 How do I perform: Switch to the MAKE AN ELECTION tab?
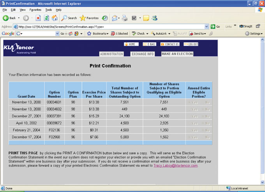point(177,54)
